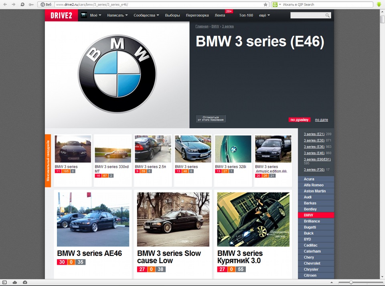This screenshot has width=385, height=286.
Task: Open the 3 series (F30) generation link
Action: (314, 169)
